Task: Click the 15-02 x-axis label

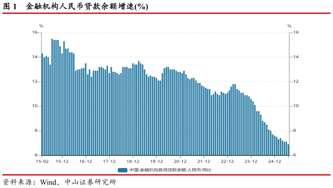Action: tap(42, 161)
